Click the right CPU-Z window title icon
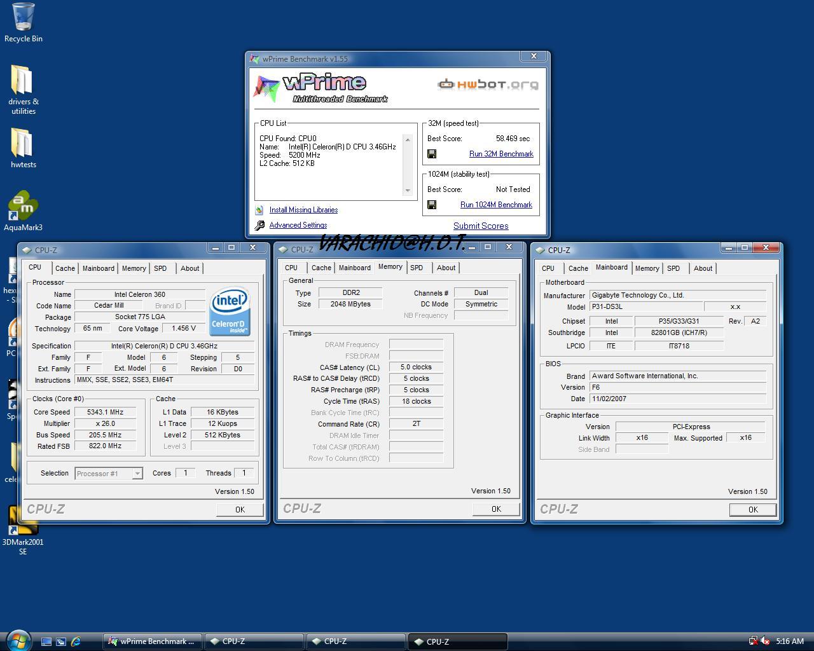Viewport: 814px width, 651px height. (541, 250)
